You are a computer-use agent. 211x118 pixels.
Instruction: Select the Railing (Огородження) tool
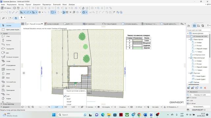coord(10,65)
